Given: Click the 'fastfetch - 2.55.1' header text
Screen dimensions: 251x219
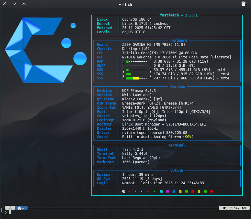Looking at the screenshot, I should pos(179,15).
